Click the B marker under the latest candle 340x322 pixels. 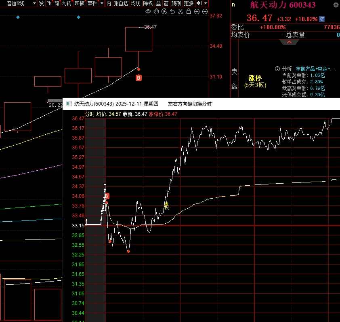(x=139, y=78)
